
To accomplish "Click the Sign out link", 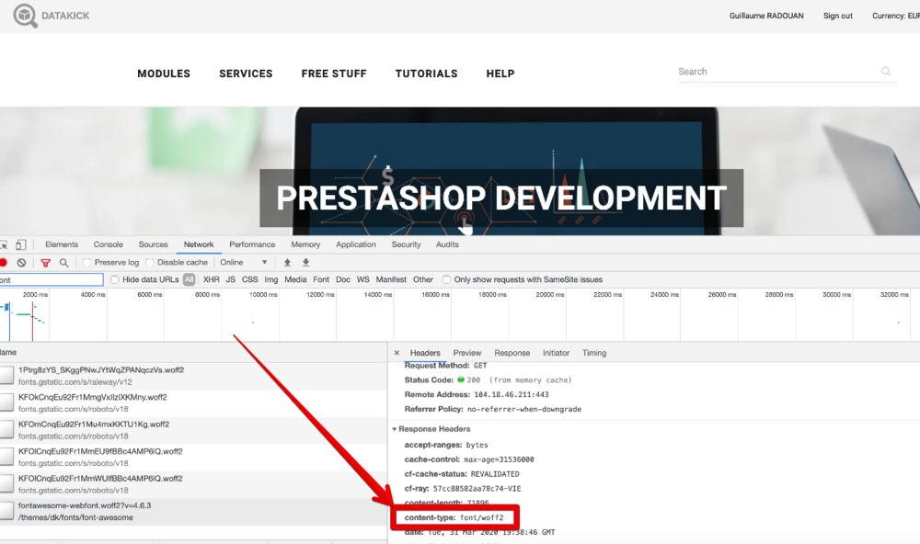I will [837, 16].
